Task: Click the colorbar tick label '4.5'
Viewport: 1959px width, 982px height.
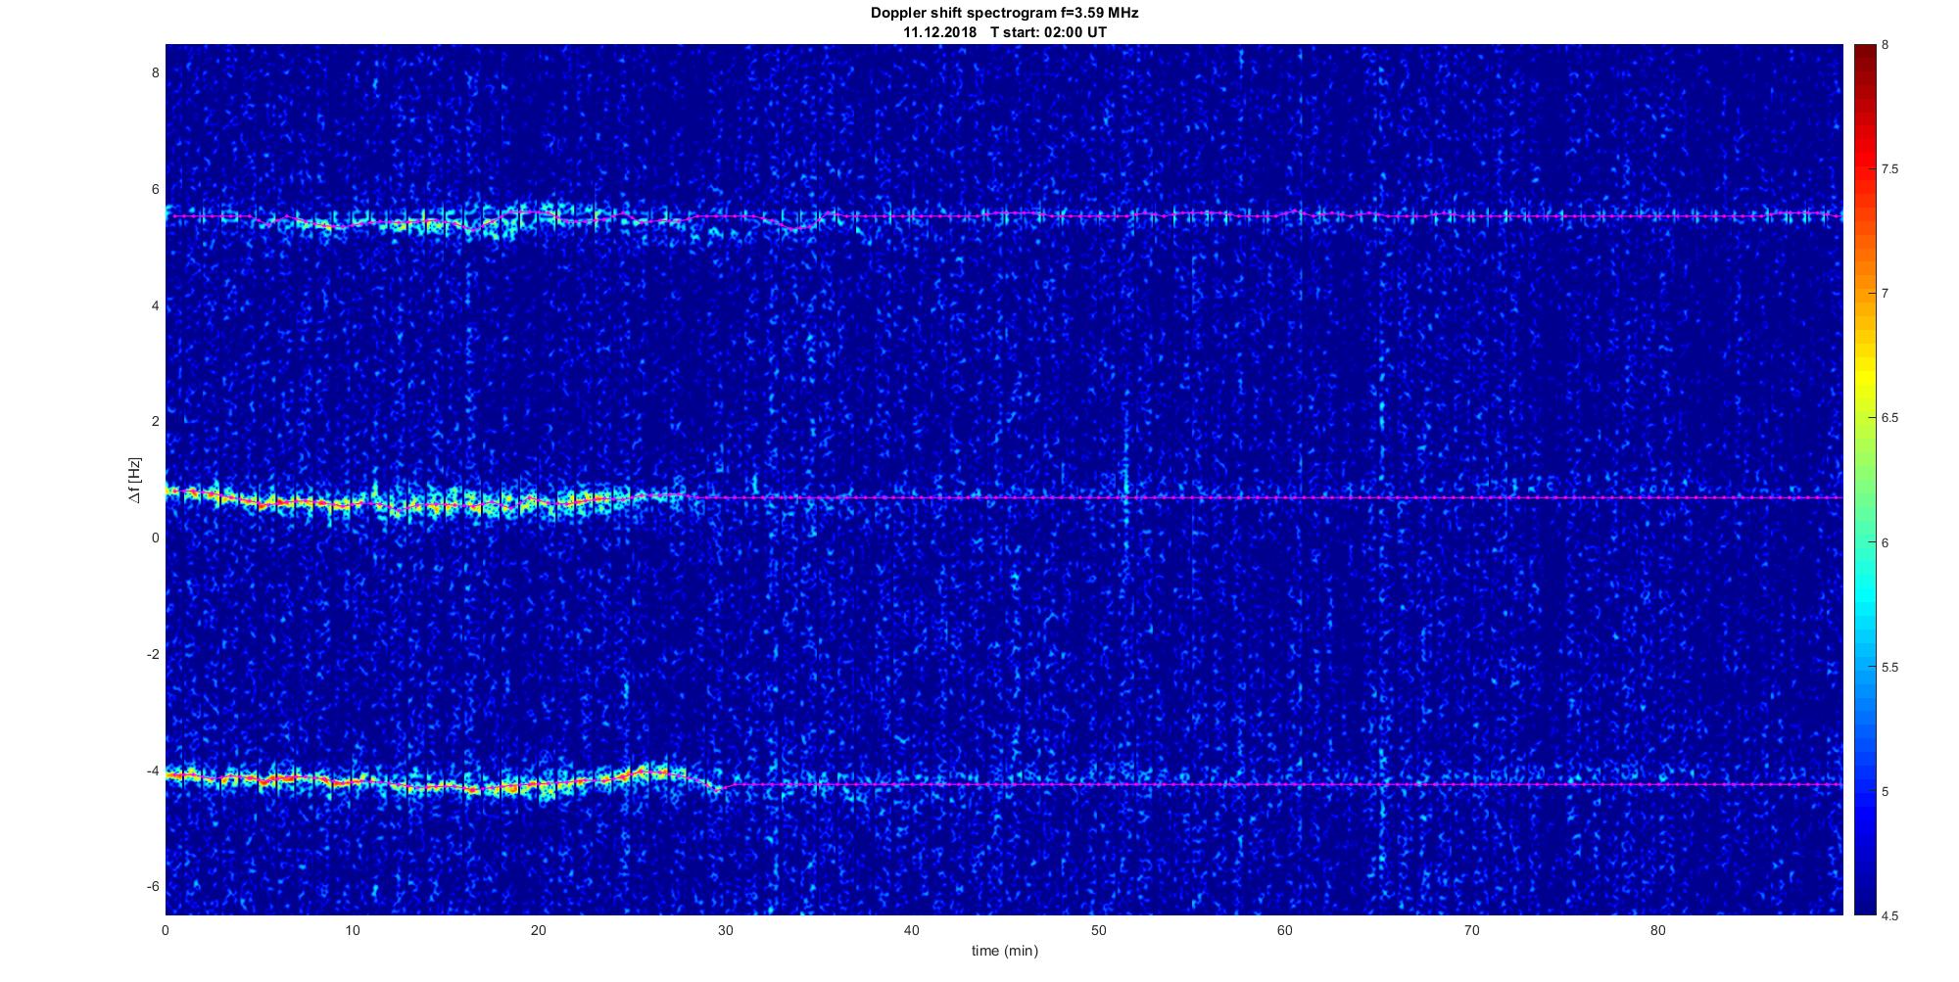Action: pyautogui.click(x=1889, y=915)
